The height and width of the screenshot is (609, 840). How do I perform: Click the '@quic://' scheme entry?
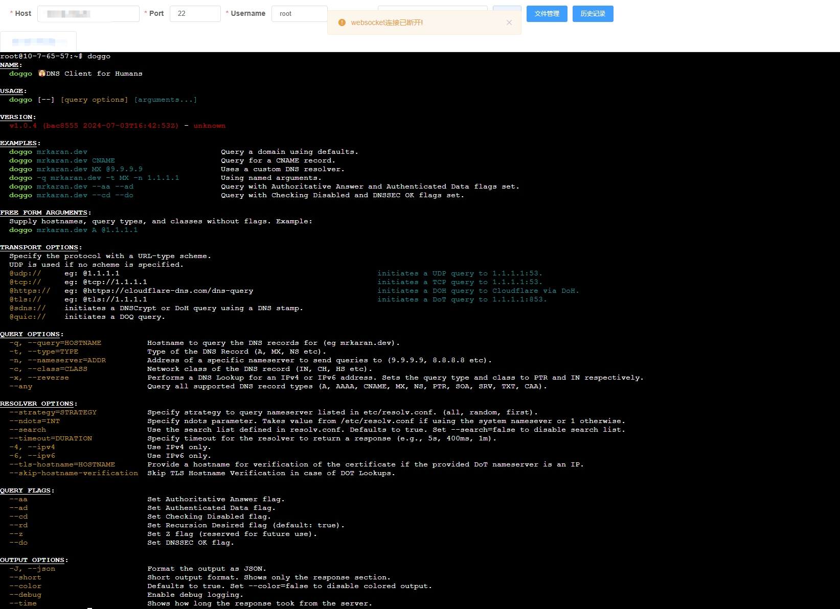coord(28,317)
